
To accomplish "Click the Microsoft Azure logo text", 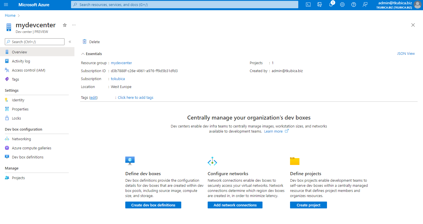I will tap(34, 5).
